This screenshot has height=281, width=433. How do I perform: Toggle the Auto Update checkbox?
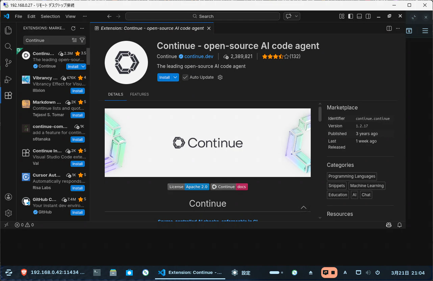point(185,77)
